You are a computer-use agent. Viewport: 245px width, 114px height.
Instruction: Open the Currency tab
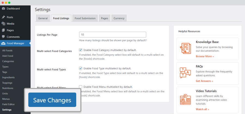(x=119, y=18)
